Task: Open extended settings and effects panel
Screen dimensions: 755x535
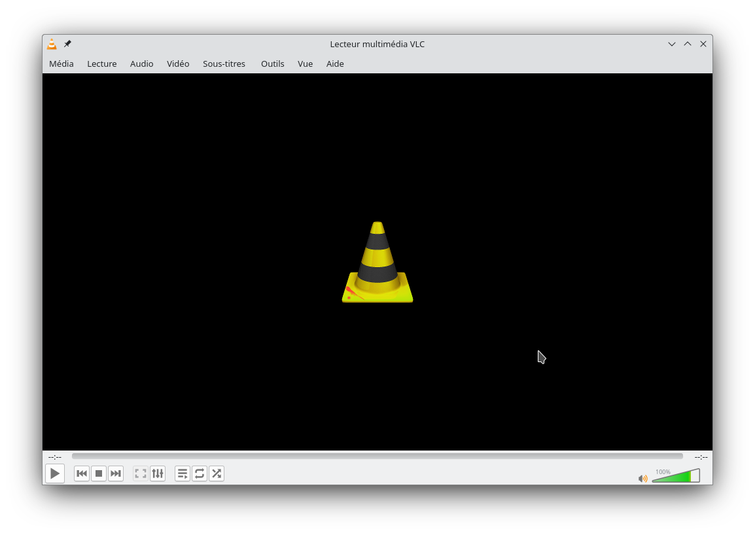Action: pyautogui.click(x=158, y=473)
